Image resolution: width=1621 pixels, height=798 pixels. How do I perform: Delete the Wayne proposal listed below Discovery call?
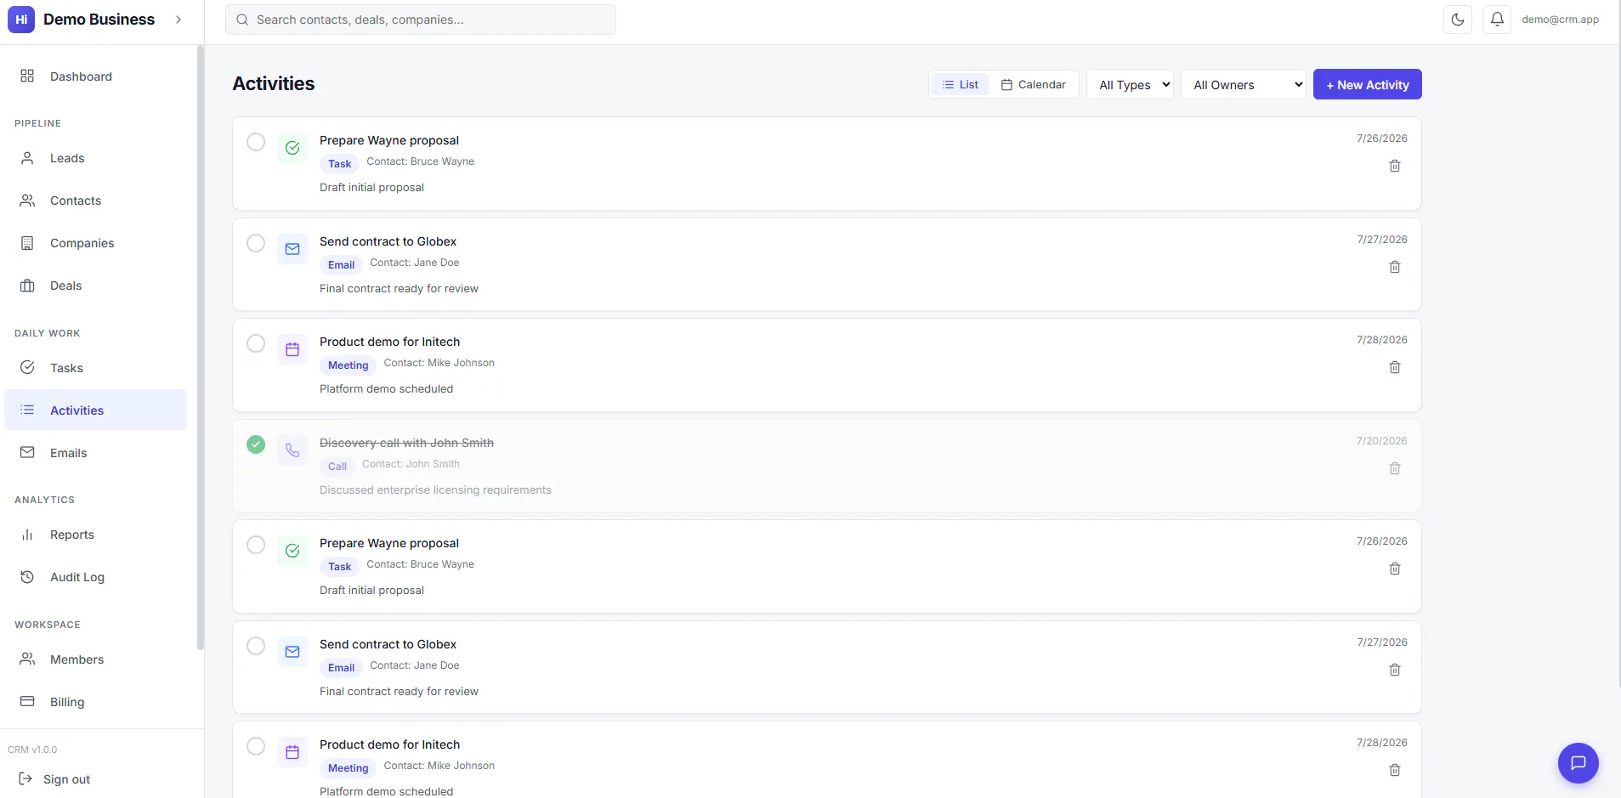click(x=1395, y=569)
